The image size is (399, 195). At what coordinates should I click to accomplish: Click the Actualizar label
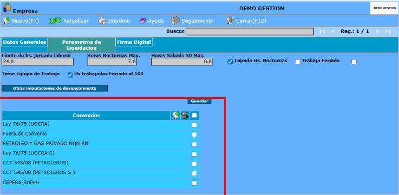(x=76, y=21)
